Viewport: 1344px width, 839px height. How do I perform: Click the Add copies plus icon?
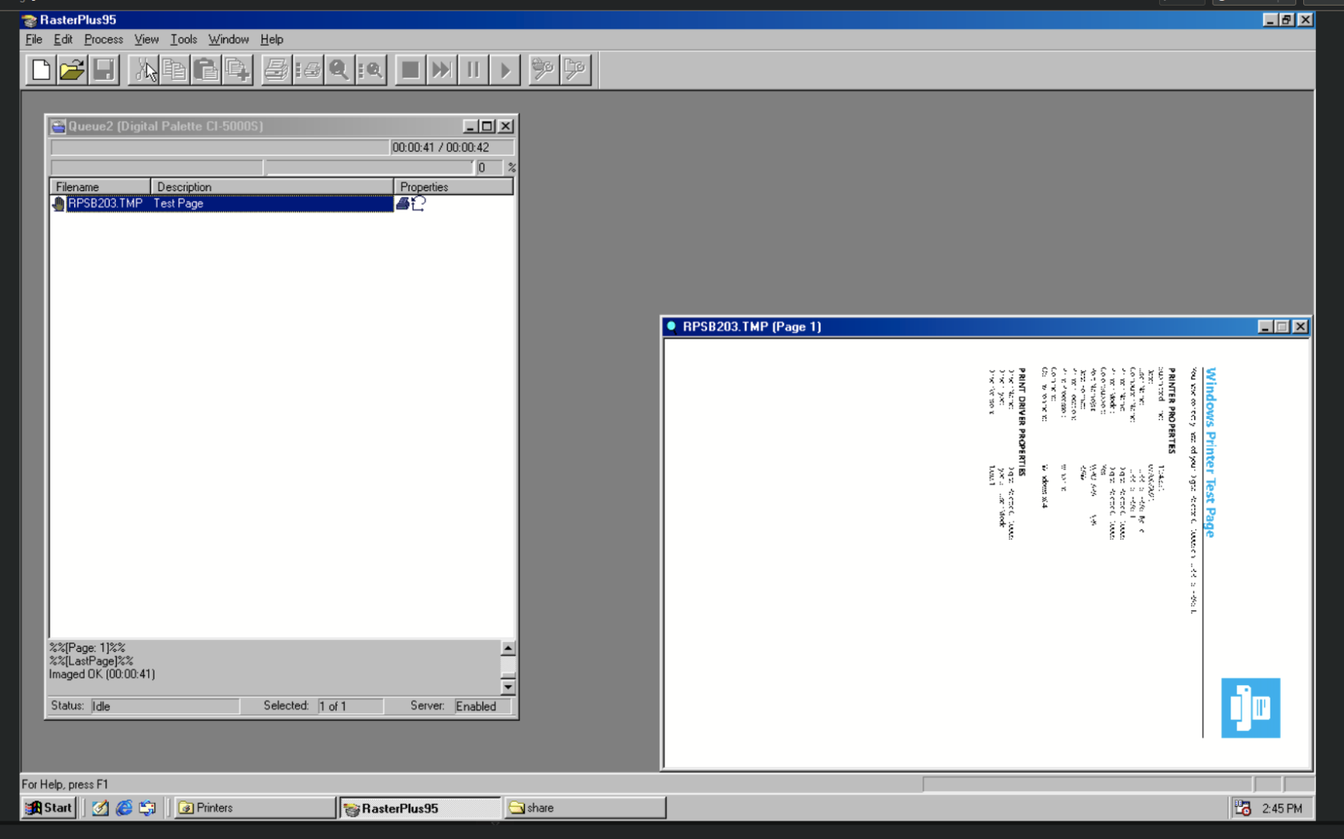(x=238, y=70)
